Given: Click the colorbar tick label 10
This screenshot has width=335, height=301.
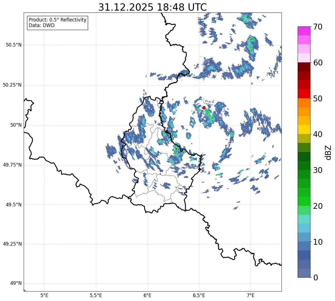Looking at the screenshot, I should point(318,242).
